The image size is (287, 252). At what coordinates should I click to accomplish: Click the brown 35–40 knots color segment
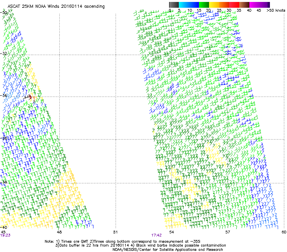pos(244,5)
